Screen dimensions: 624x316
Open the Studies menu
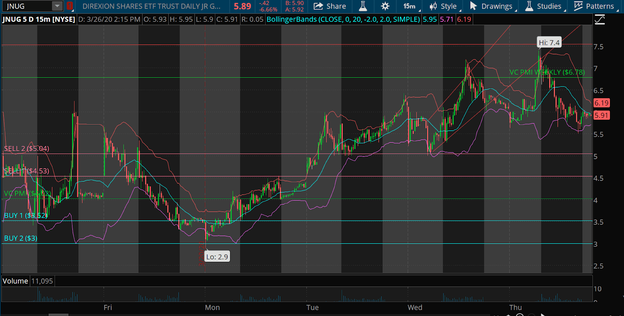[544, 6]
